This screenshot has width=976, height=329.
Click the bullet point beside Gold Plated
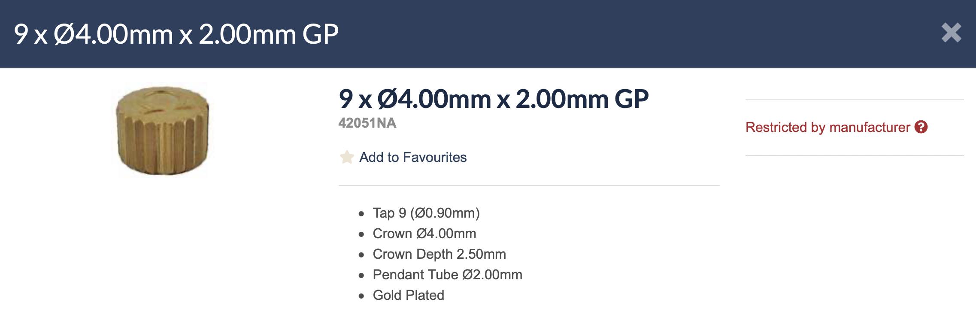pos(361,296)
